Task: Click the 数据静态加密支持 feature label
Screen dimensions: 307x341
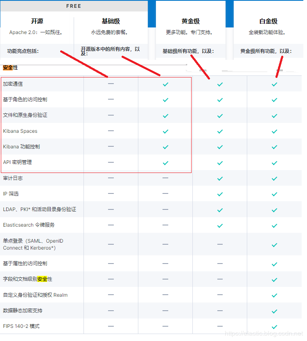Action: [23, 311]
